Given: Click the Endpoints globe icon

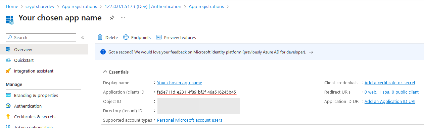Looking at the screenshot, I should (126, 37).
